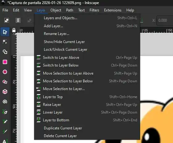Select the Star polygon tool
Image resolution: width=173 pixels, height=143 pixels.
tap(5, 82)
